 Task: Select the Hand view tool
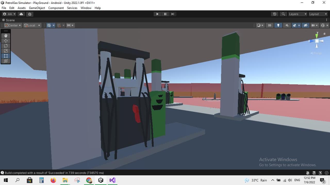click(x=6, y=36)
